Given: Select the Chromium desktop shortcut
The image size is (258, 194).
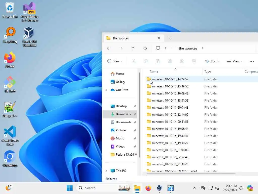Looking at the screenshot, I should [10, 159].
